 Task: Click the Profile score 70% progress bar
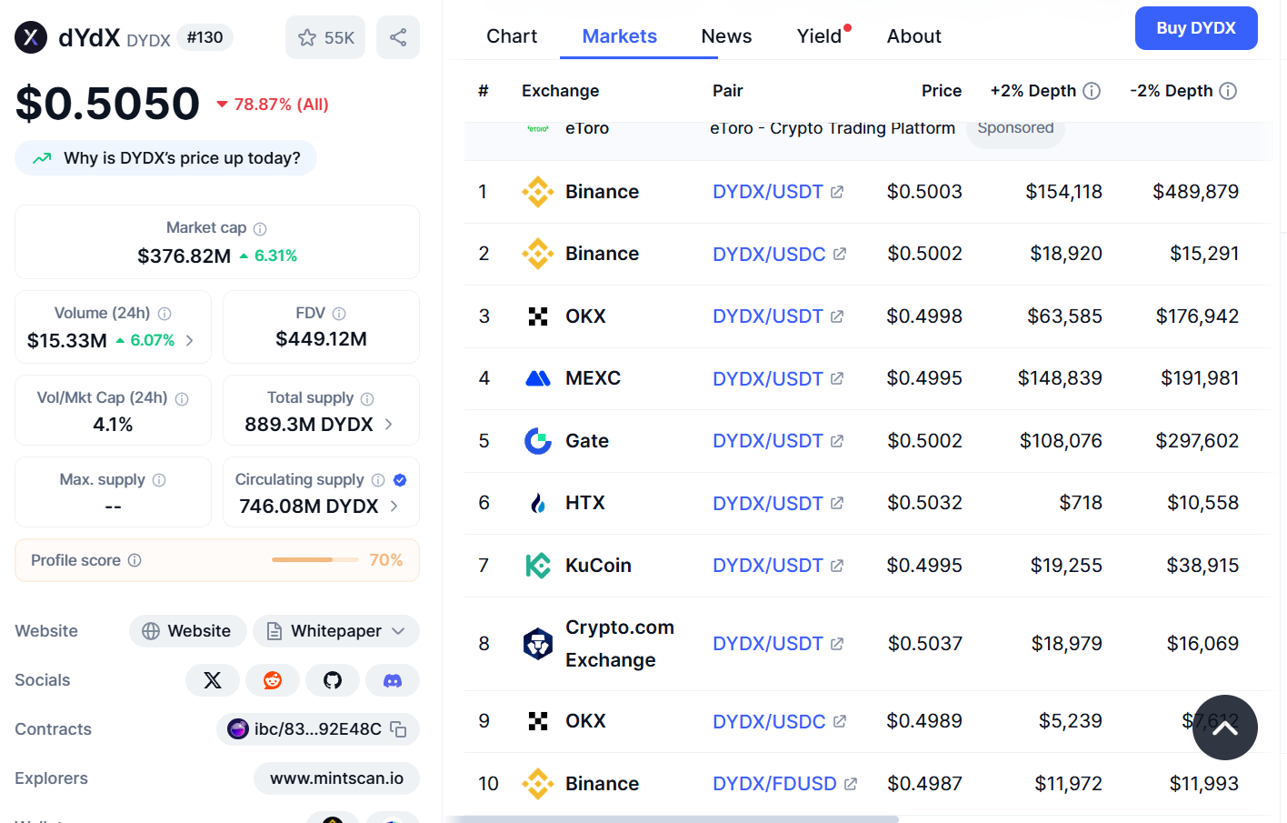[x=315, y=560]
